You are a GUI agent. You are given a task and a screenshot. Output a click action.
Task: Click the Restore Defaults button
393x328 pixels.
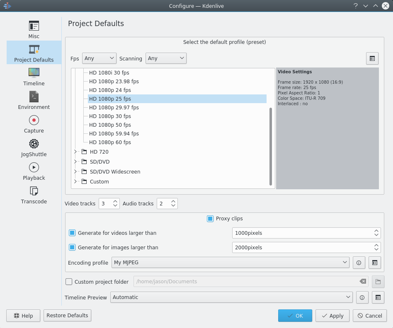68,316
